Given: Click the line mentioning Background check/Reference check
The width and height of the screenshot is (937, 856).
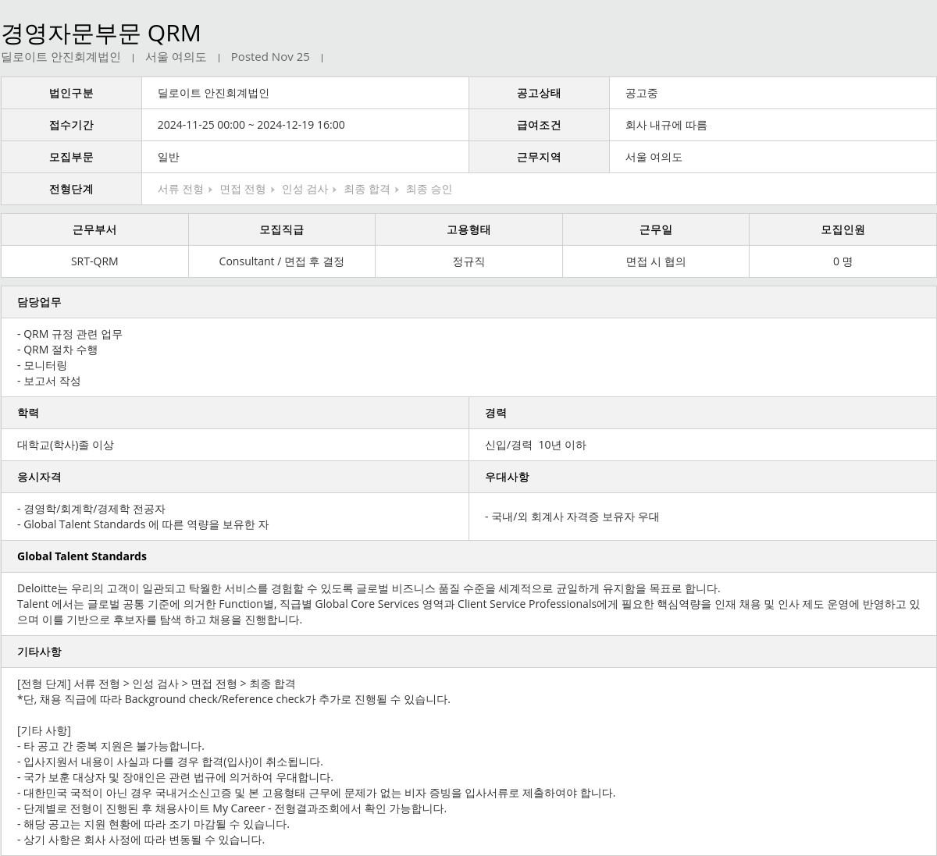Looking at the screenshot, I should (x=234, y=699).
